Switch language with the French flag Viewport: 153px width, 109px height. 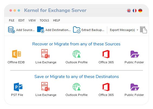click(x=135, y=11)
